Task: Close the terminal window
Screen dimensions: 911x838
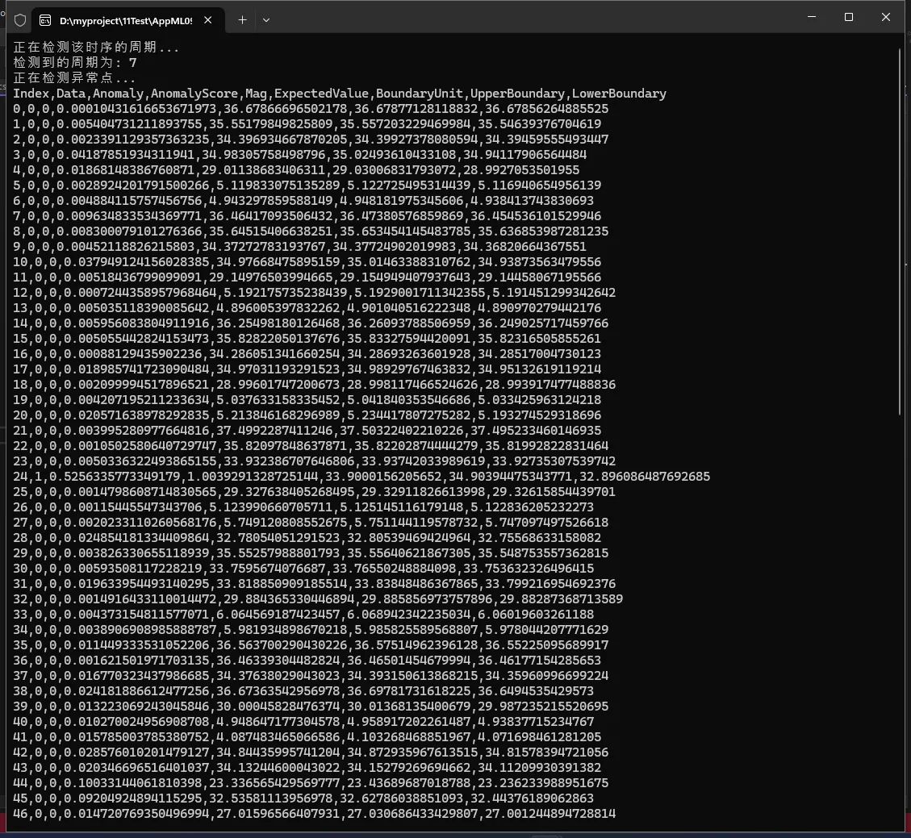Action: tap(885, 17)
